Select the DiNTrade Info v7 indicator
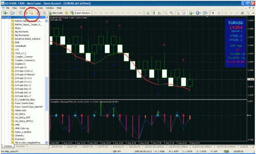 [23, 96]
